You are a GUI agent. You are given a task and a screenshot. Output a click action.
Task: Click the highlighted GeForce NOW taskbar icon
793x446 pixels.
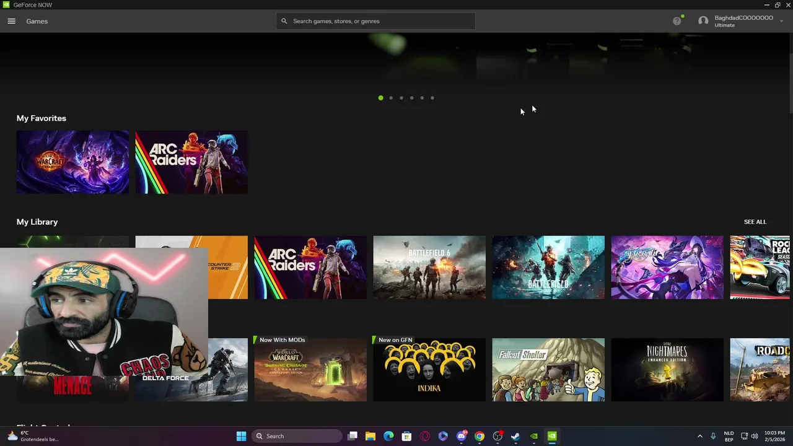point(552,436)
